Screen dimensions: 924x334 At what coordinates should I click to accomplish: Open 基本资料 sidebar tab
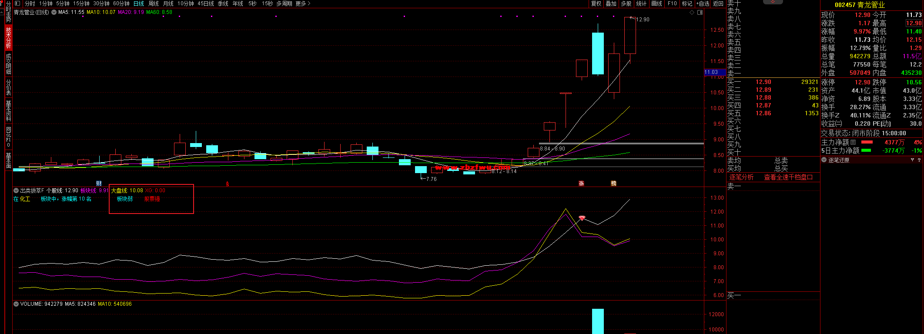[x=8, y=111]
